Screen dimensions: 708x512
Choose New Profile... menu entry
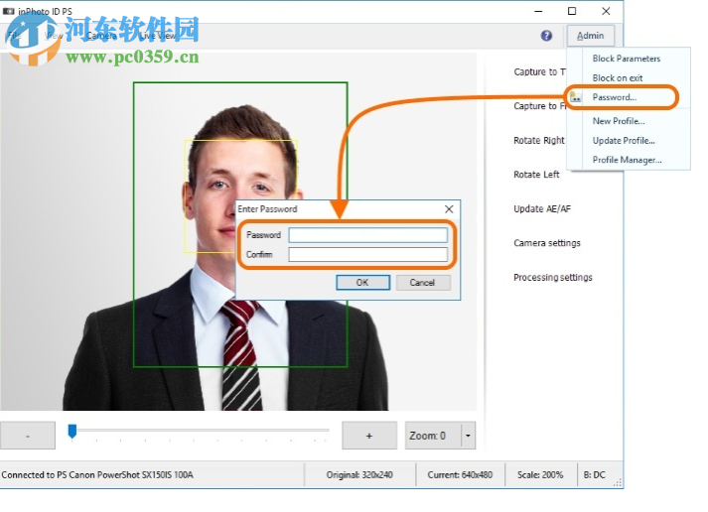click(x=619, y=121)
